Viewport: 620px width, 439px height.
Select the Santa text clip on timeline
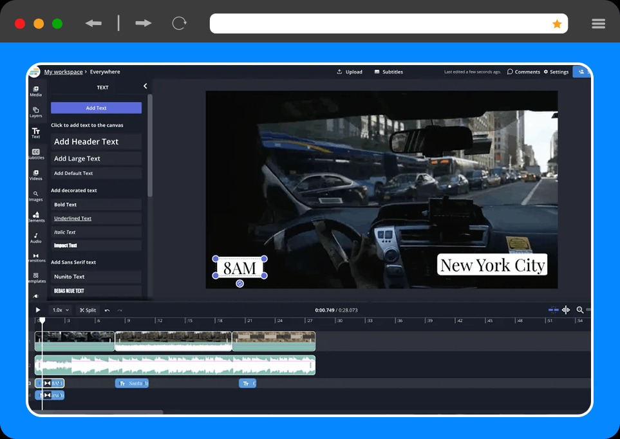click(x=132, y=383)
